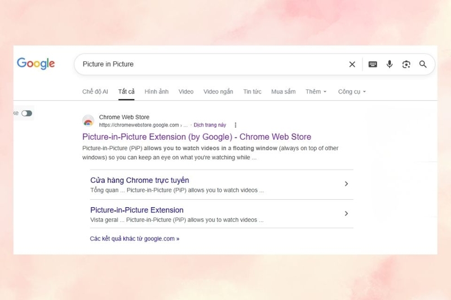Image resolution: width=451 pixels, height=300 pixels.
Task: Click the magnifying glass search icon
Action: pyautogui.click(x=423, y=64)
